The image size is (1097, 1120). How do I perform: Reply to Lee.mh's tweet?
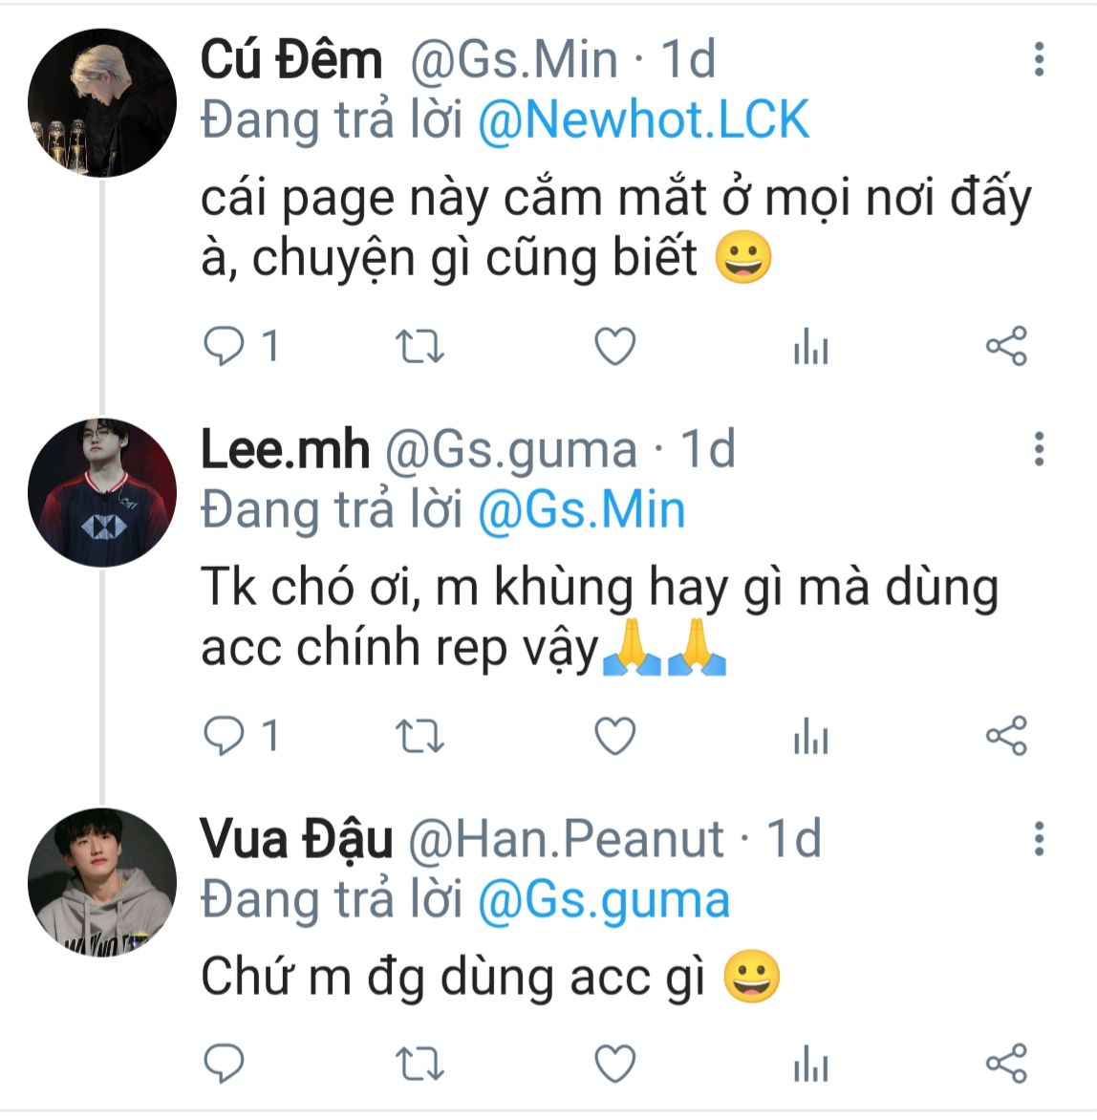click(x=226, y=736)
